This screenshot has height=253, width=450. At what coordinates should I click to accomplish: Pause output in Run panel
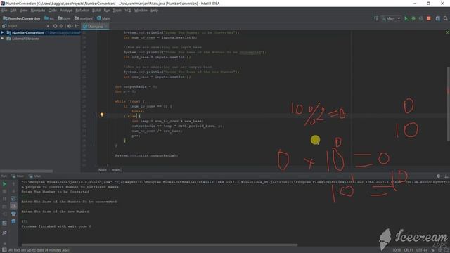4,199
